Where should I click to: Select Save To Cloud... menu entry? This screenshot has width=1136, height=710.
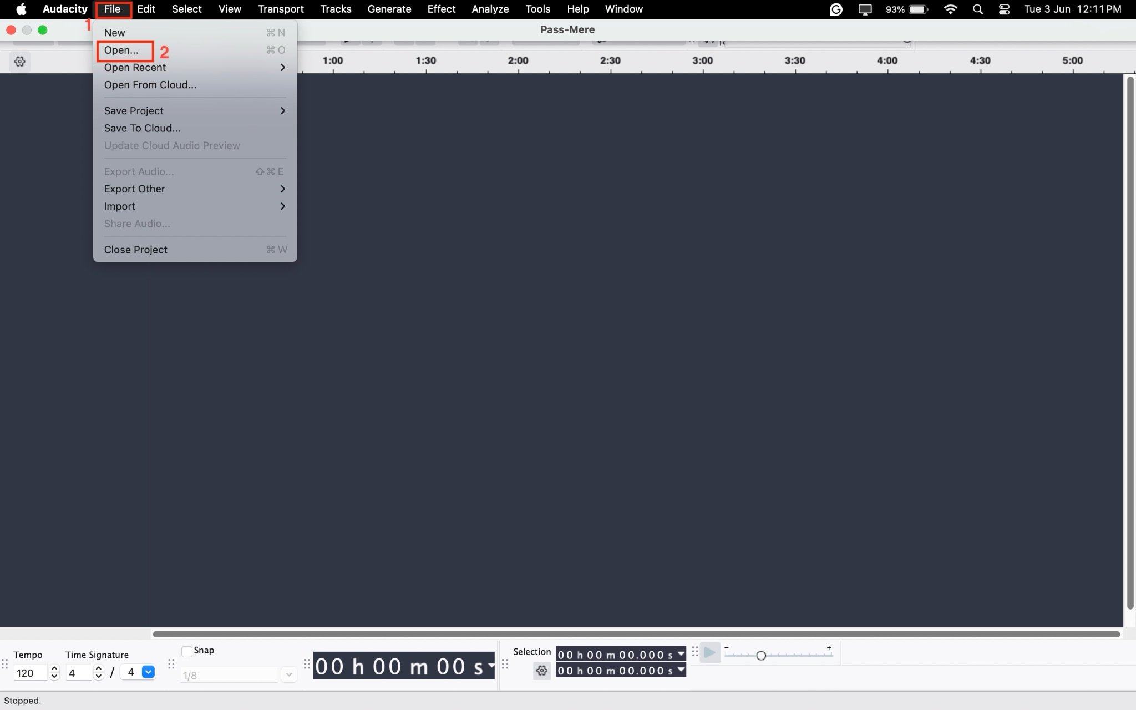[x=195, y=128]
